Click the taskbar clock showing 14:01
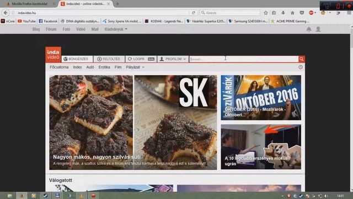Viewport: 353px width, 199px height. tap(340, 196)
